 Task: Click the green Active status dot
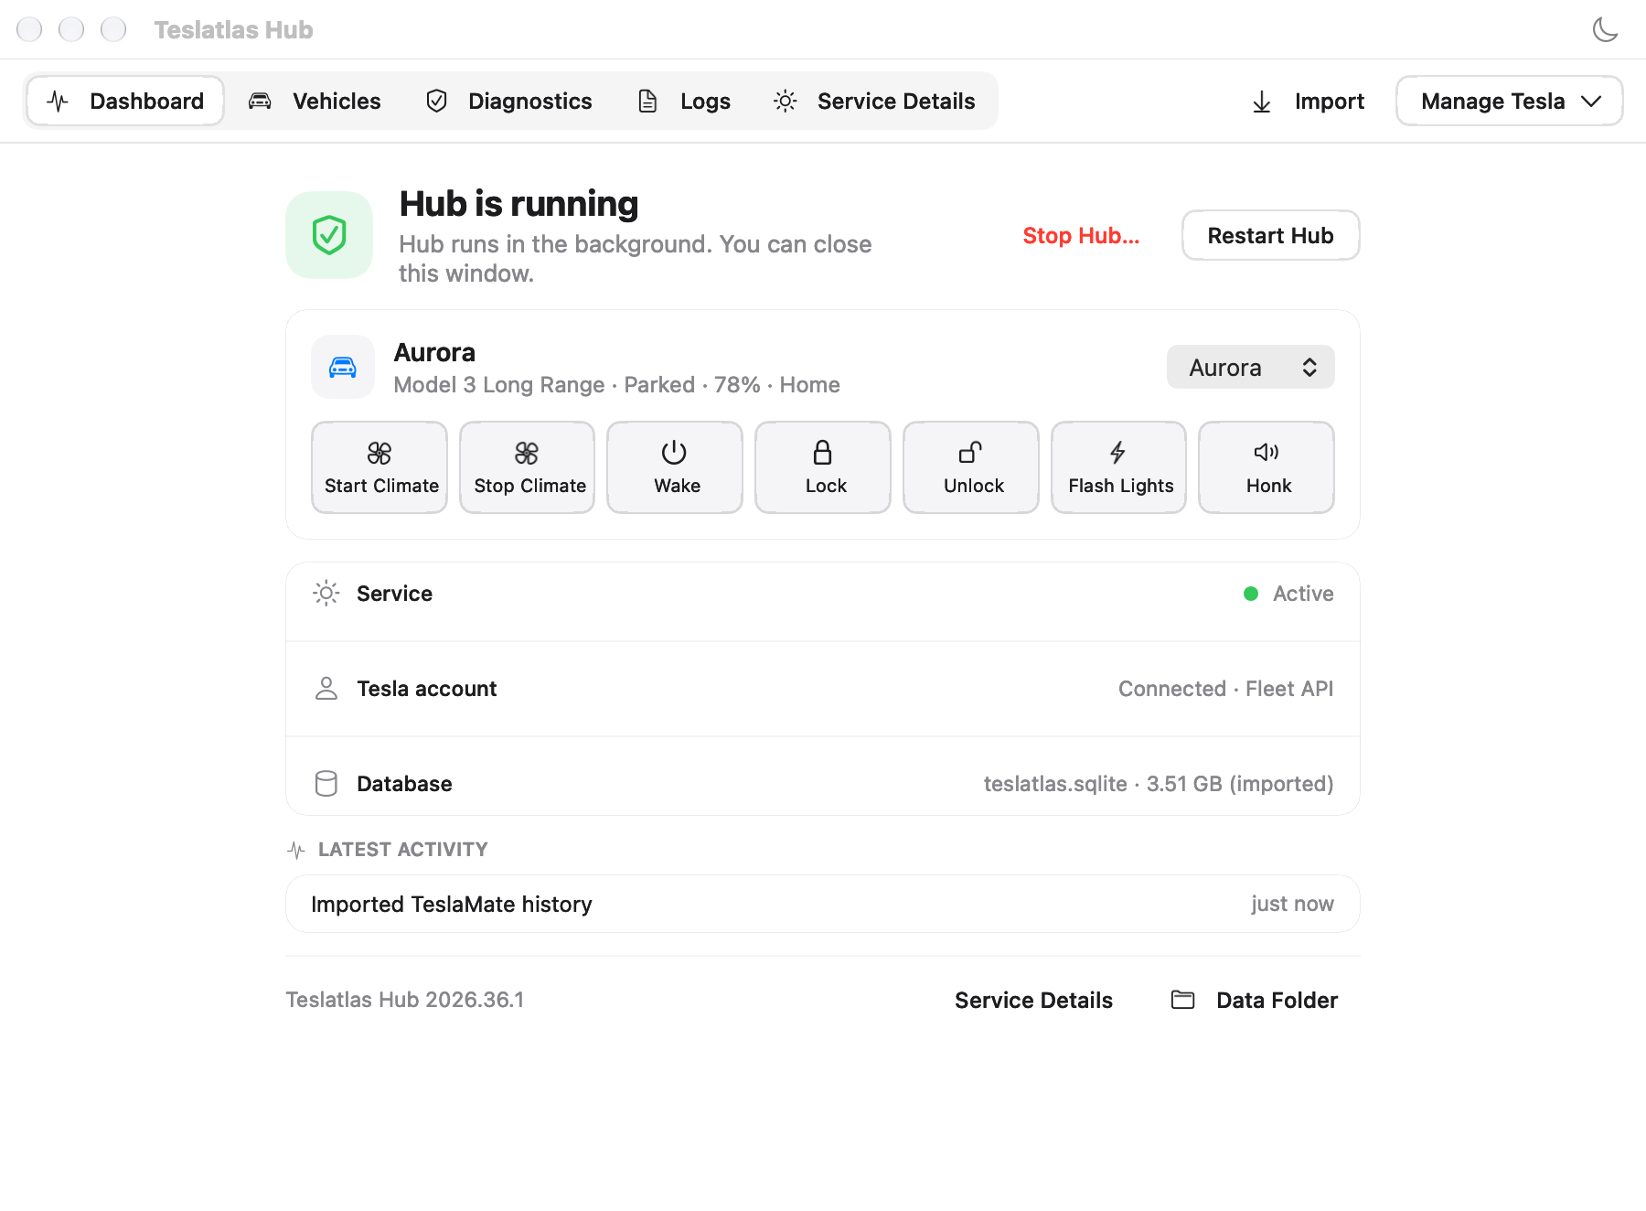coord(1251,594)
